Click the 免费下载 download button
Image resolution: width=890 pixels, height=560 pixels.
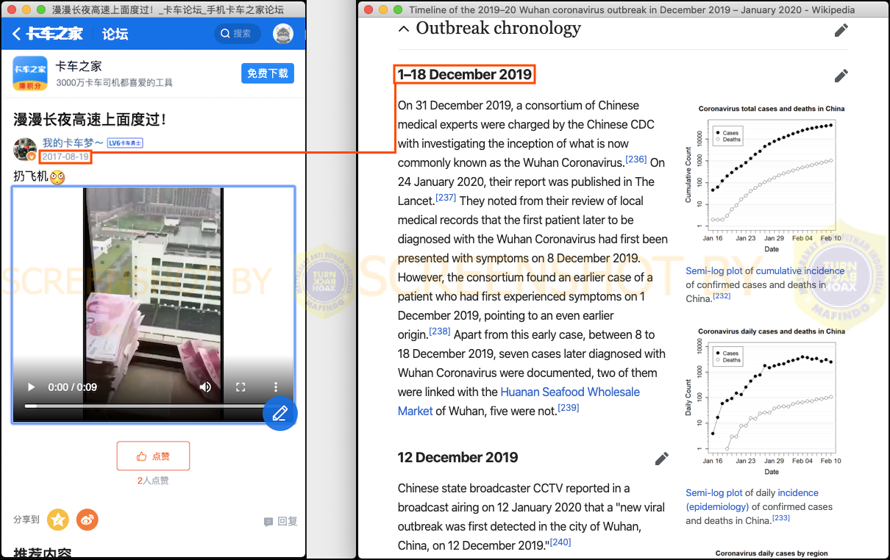tap(268, 73)
